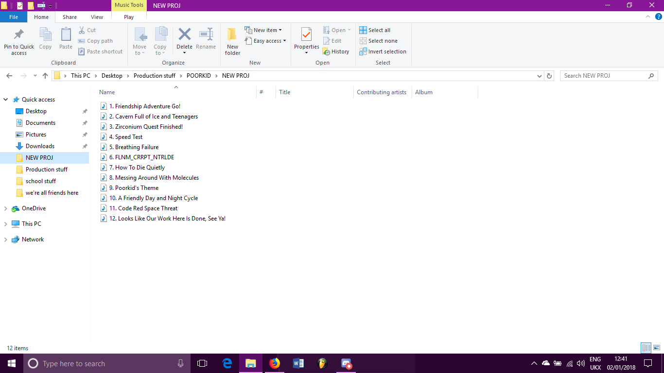The height and width of the screenshot is (373, 664).
Task: Open Explorer Help question mark
Action: click(x=659, y=17)
